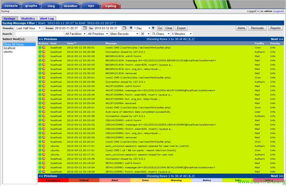Expand the All Facilities dropdown
This screenshot has height=186, width=286.
point(75,34)
